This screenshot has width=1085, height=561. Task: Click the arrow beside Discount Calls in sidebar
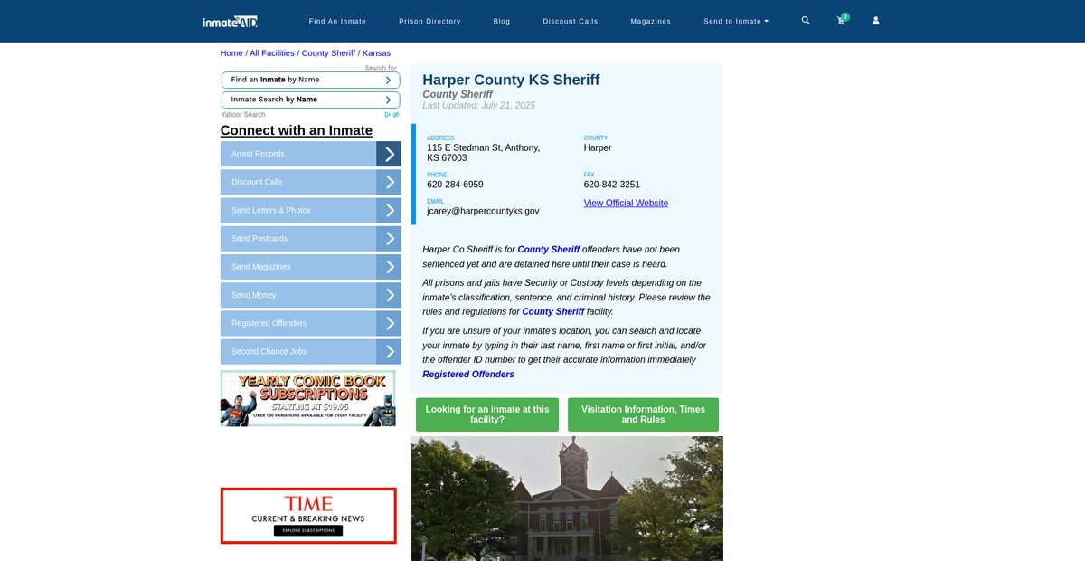(389, 182)
